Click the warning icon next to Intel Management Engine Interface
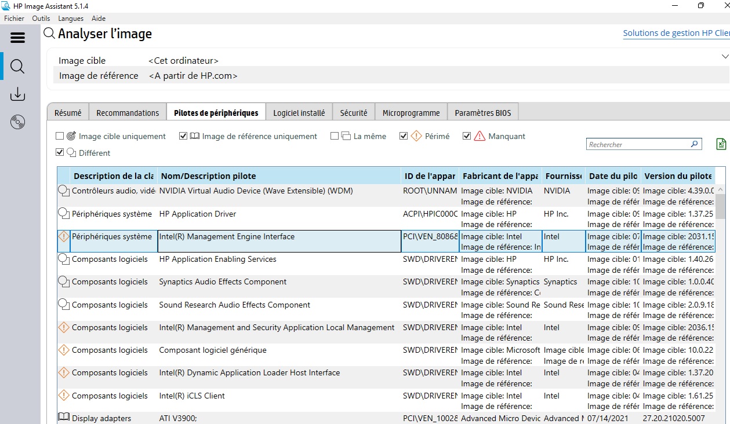Image resolution: width=730 pixels, height=424 pixels. (x=63, y=236)
